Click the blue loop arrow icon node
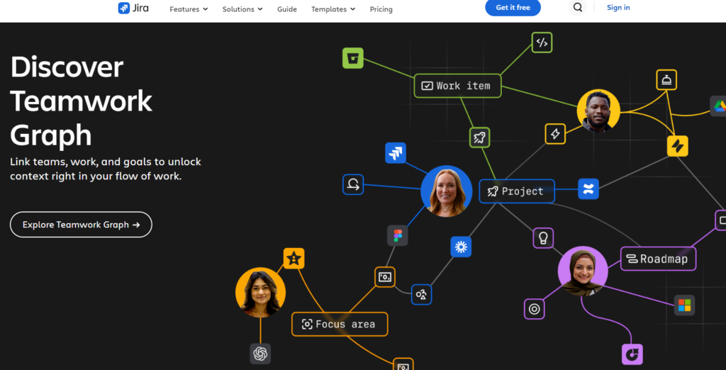This screenshot has height=370, width=726. click(x=353, y=184)
